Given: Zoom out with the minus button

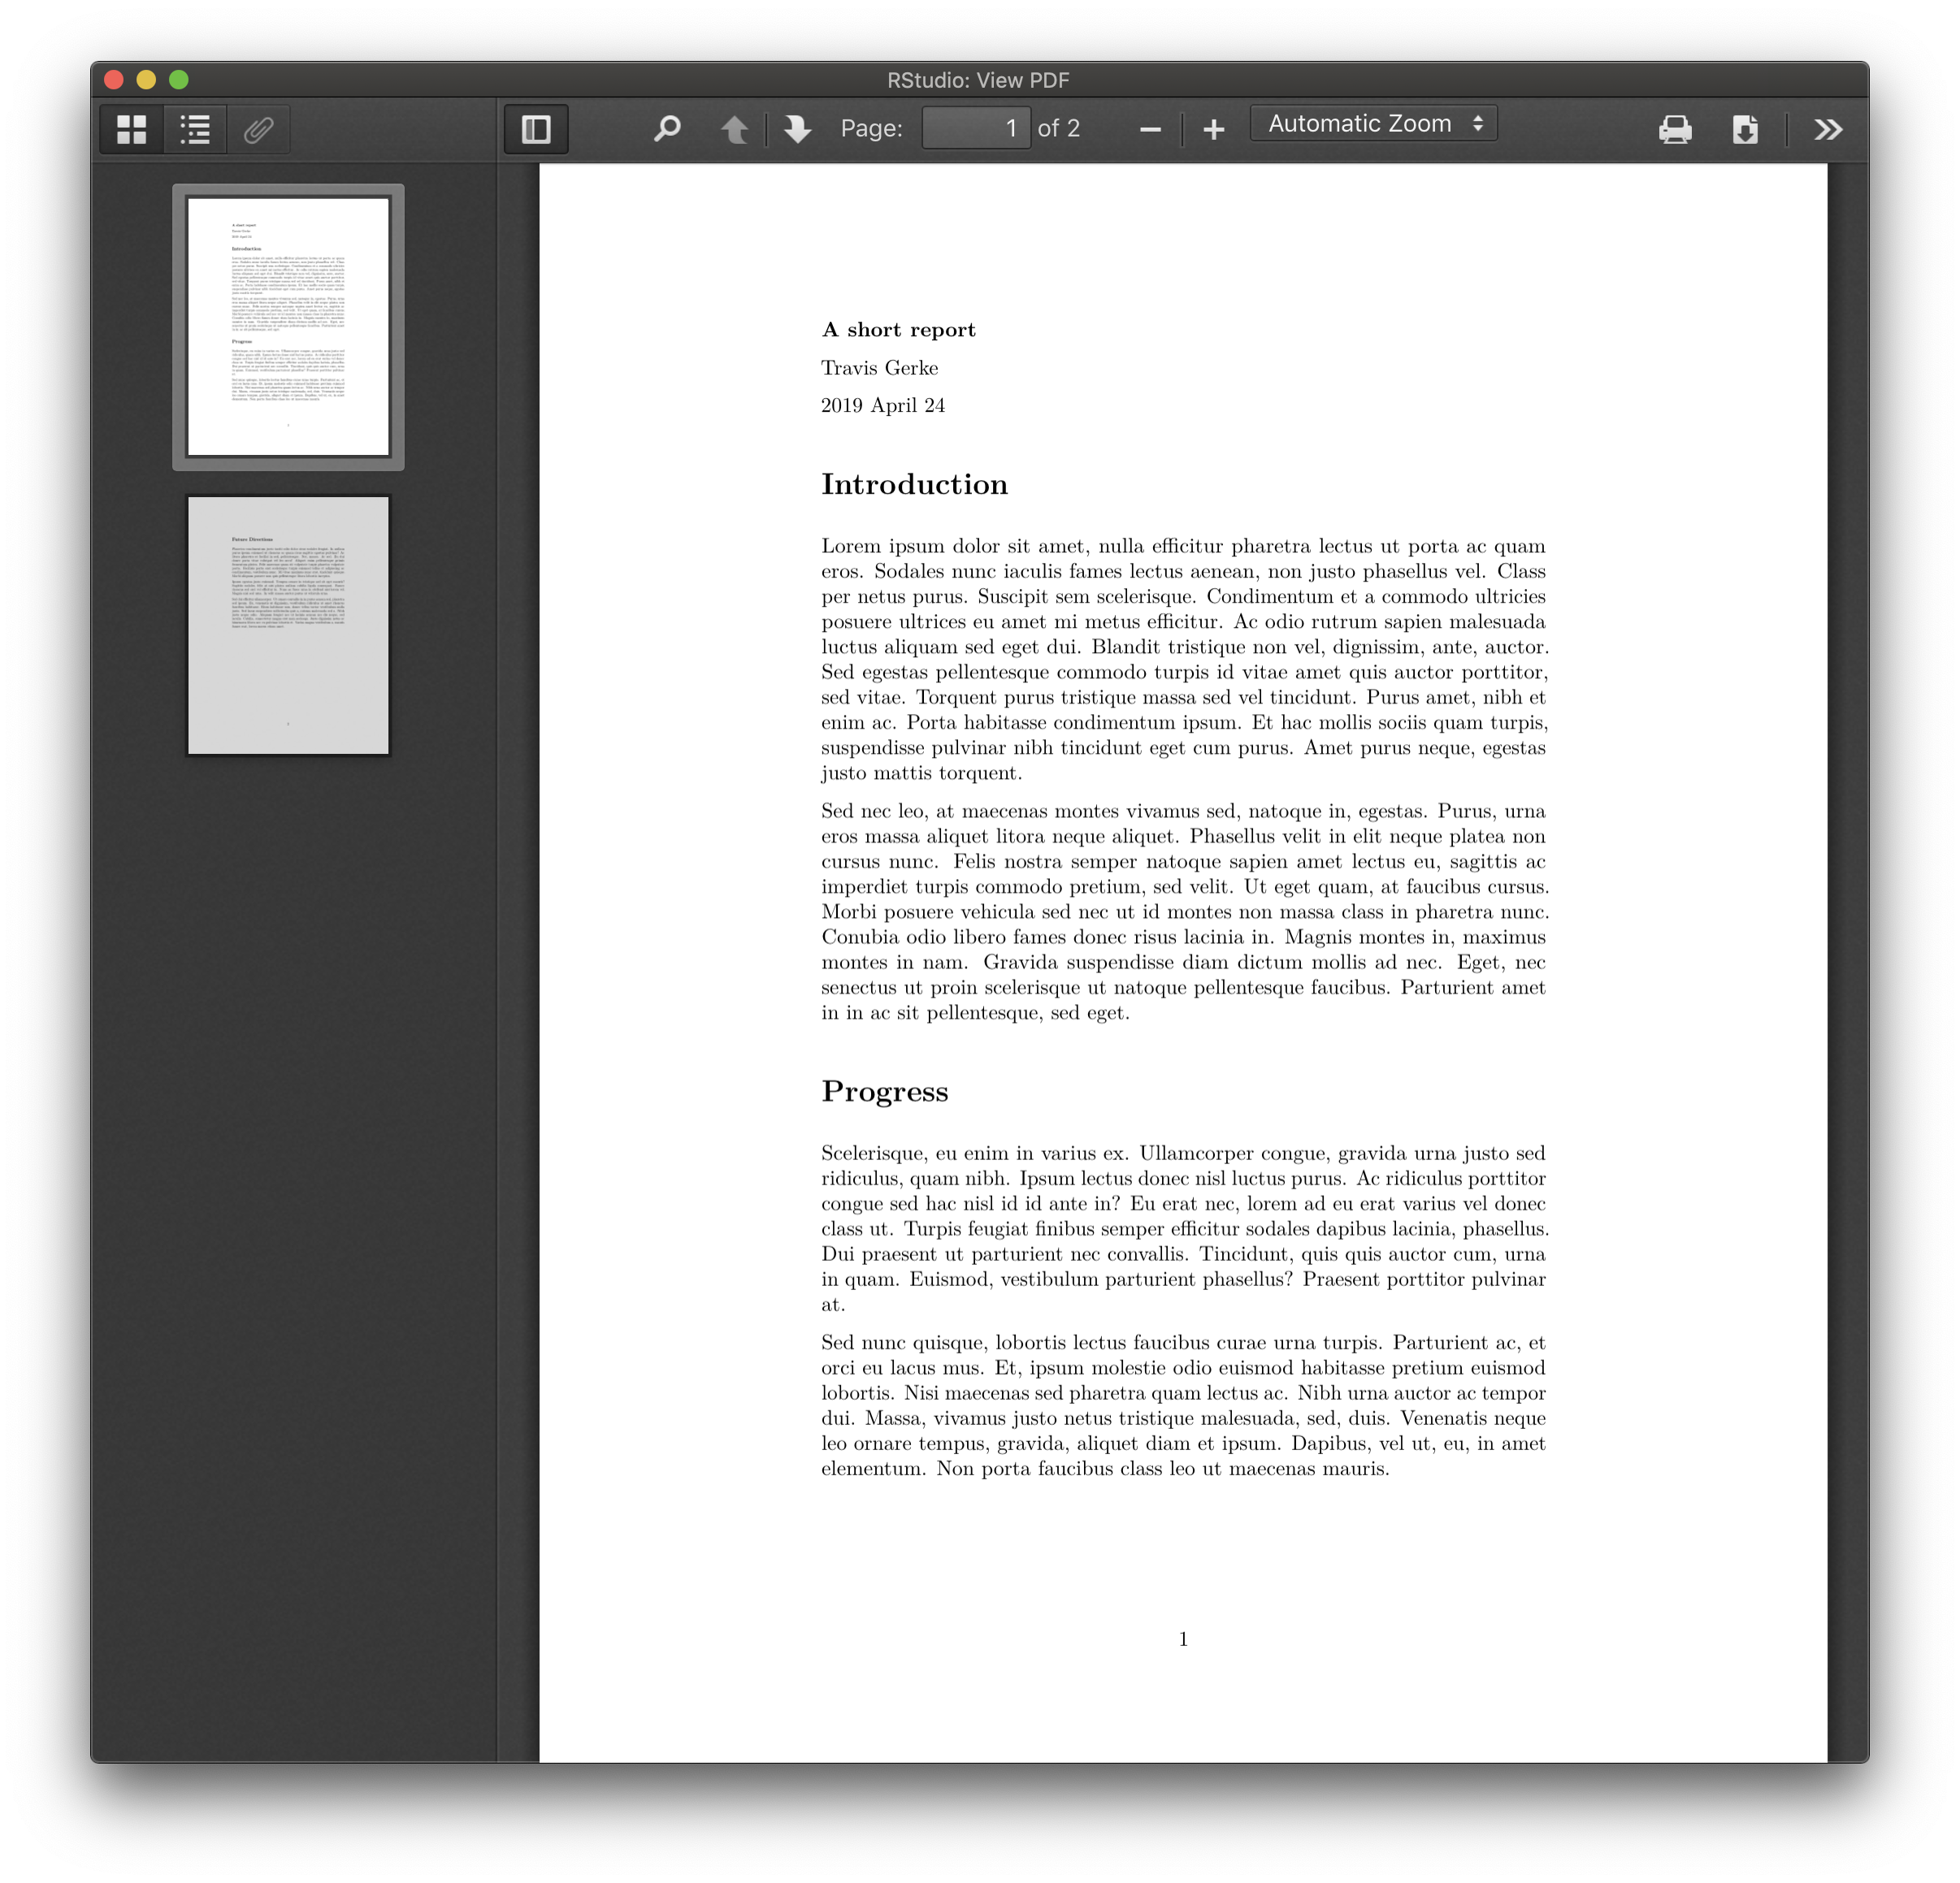Looking at the screenshot, I should click(x=1150, y=129).
